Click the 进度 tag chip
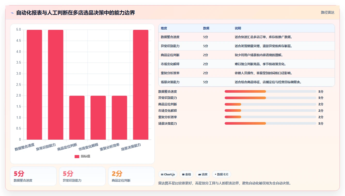This screenshot has height=196, width=345. coord(203,174)
